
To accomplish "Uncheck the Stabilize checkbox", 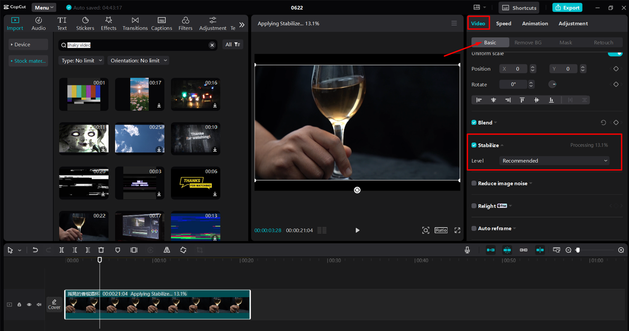I will (x=474, y=145).
